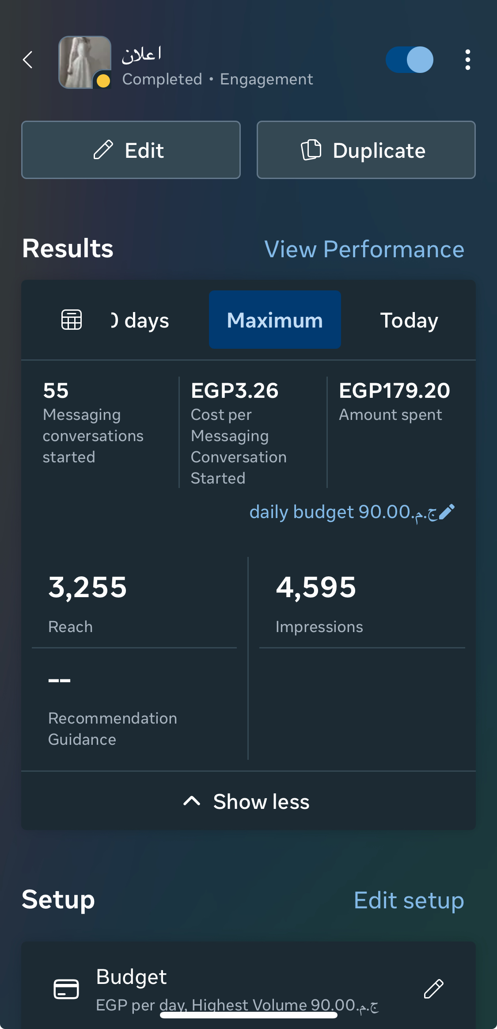Viewport: 497px width, 1029px height.
Task: Click the copy icon on Duplicate button
Action: click(311, 149)
